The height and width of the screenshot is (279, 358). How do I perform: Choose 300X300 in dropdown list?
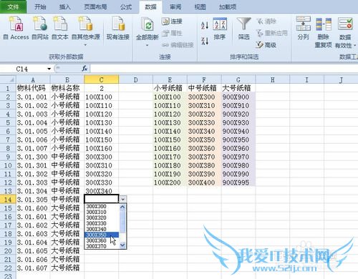point(102,206)
